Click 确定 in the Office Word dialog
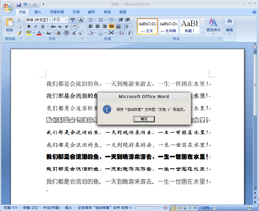 click(x=144, y=119)
